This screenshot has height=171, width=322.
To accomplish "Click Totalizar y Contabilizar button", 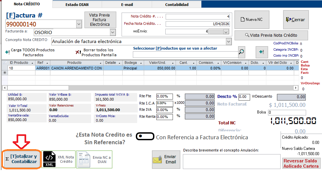I will point(22,159).
